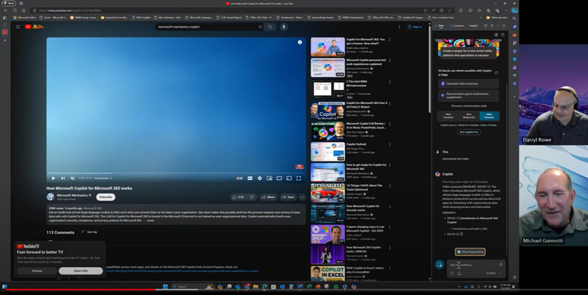
Task: Open the video info card icon
Action: click(x=300, y=42)
